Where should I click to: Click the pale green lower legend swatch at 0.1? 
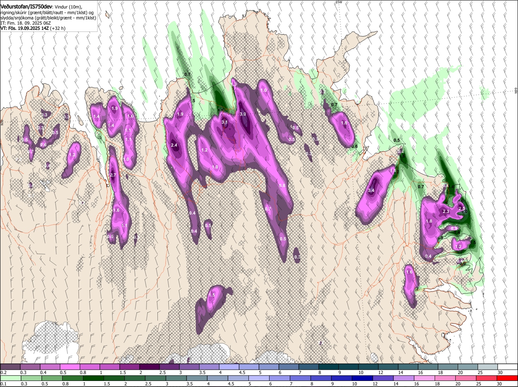click(10, 379)
